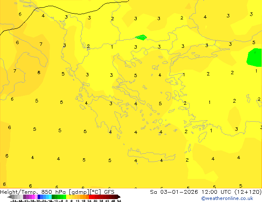
Task: Click the '[gdmp]' unit label
Action: coord(79,192)
